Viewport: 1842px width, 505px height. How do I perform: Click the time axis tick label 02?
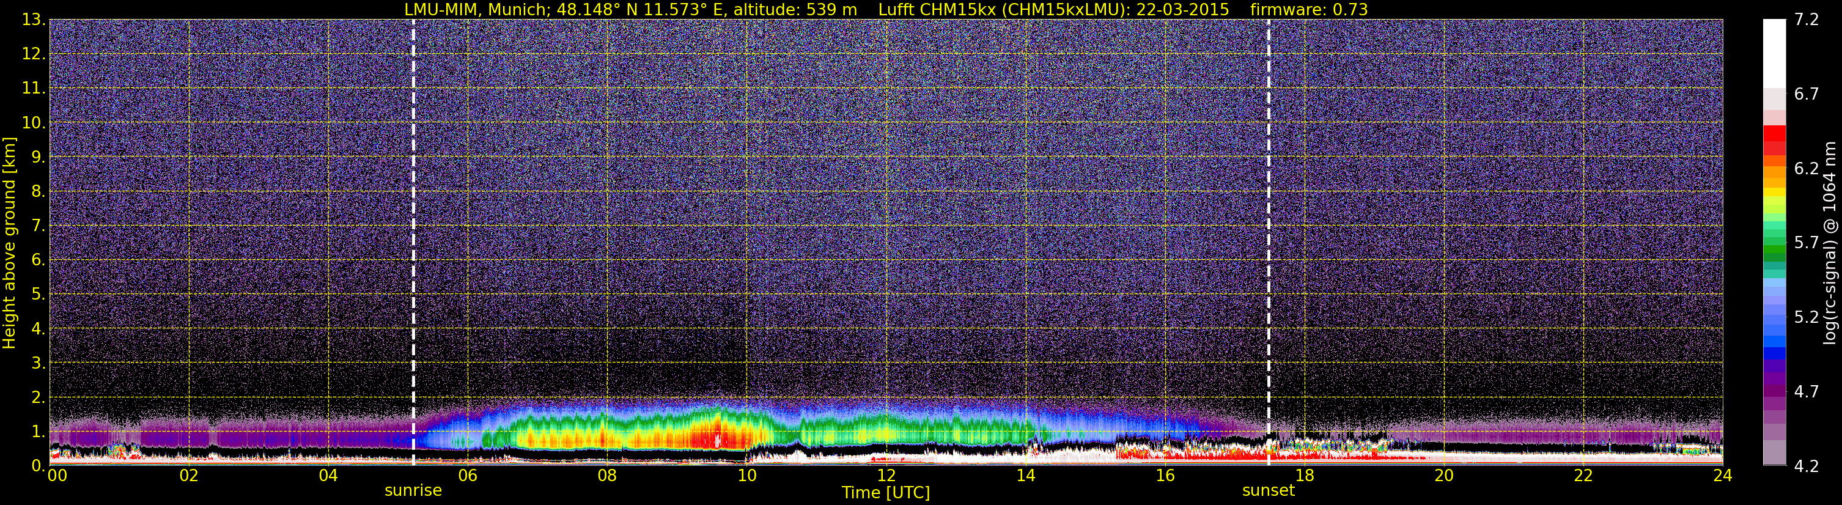click(x=189, y=476)
